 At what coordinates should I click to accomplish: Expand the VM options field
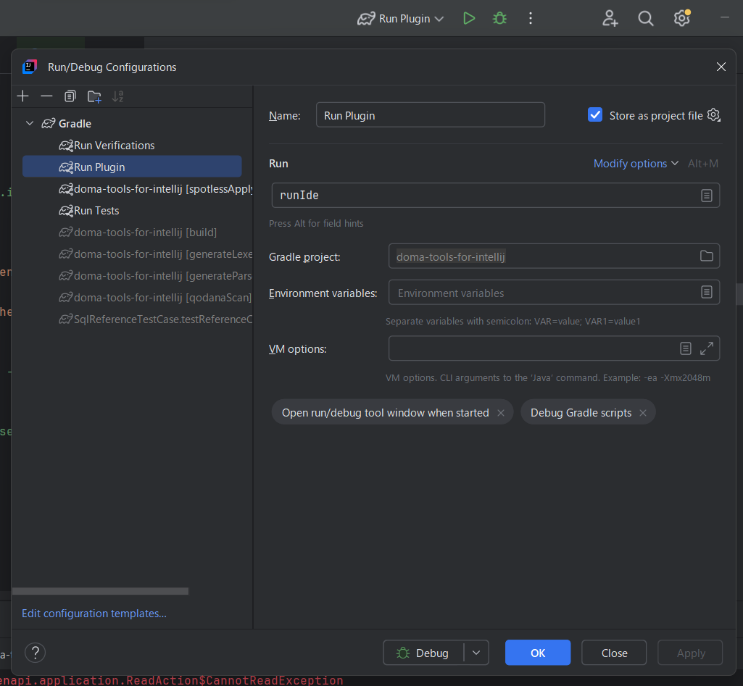coord(707,348)
